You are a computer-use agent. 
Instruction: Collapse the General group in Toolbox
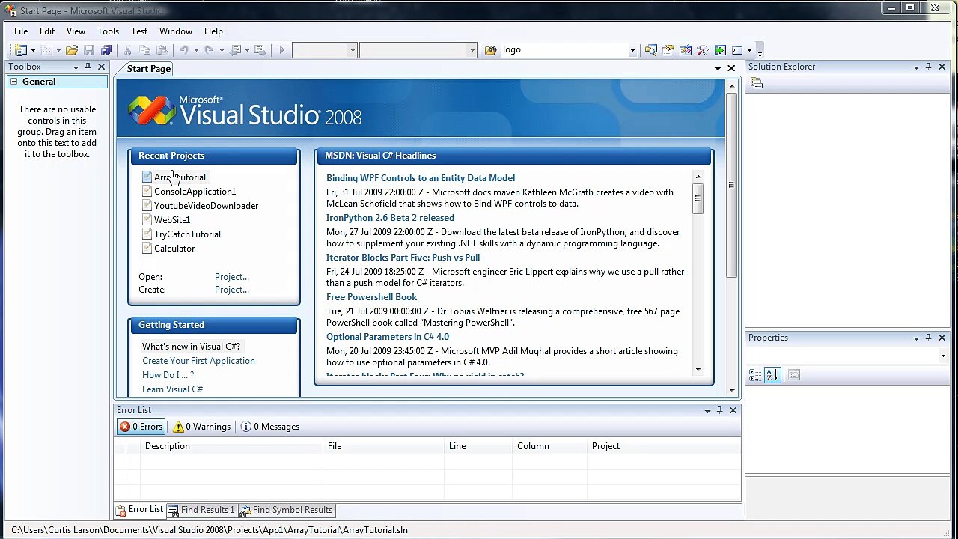13,82
